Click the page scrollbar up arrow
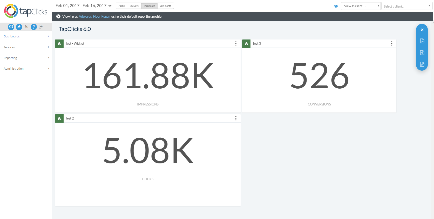 point(433,23)
